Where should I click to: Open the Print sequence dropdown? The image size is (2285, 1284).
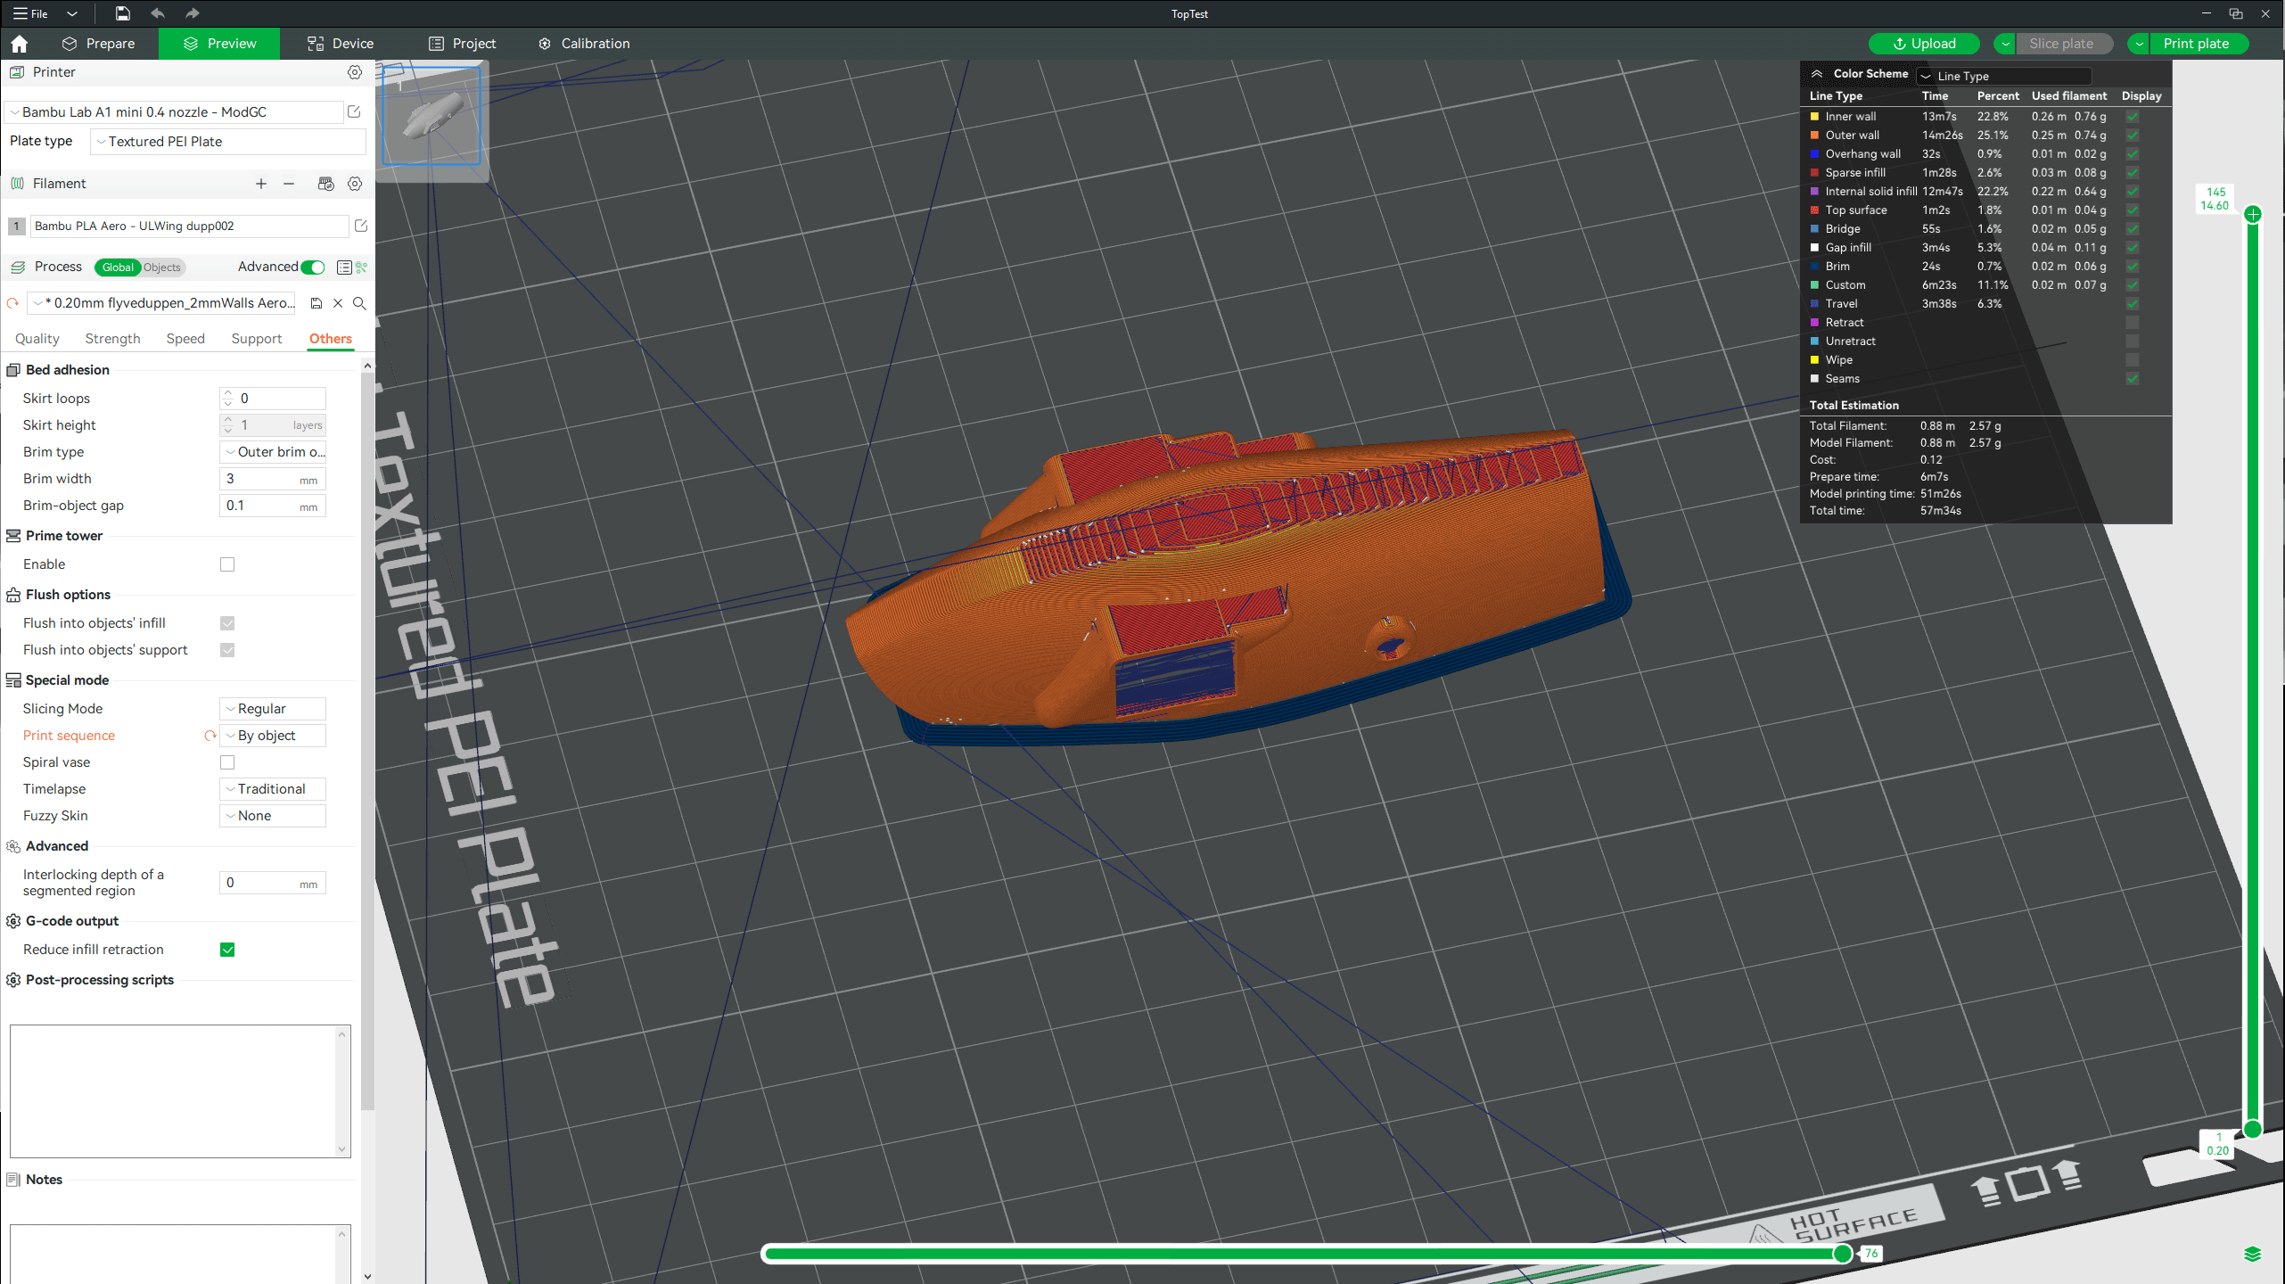pyautogui.click(x=272, y=736)
